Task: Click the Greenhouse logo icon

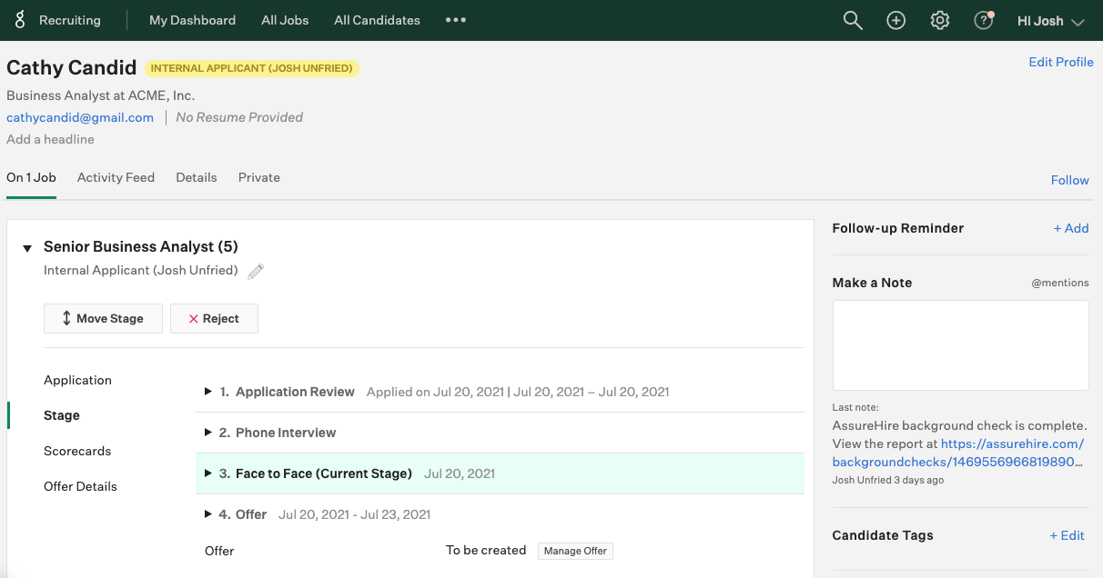Action: [x=20, y=20]
